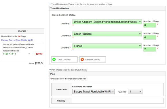Click the Total $209.3 amount
The image size is (167, 109).
pos(39,63)
